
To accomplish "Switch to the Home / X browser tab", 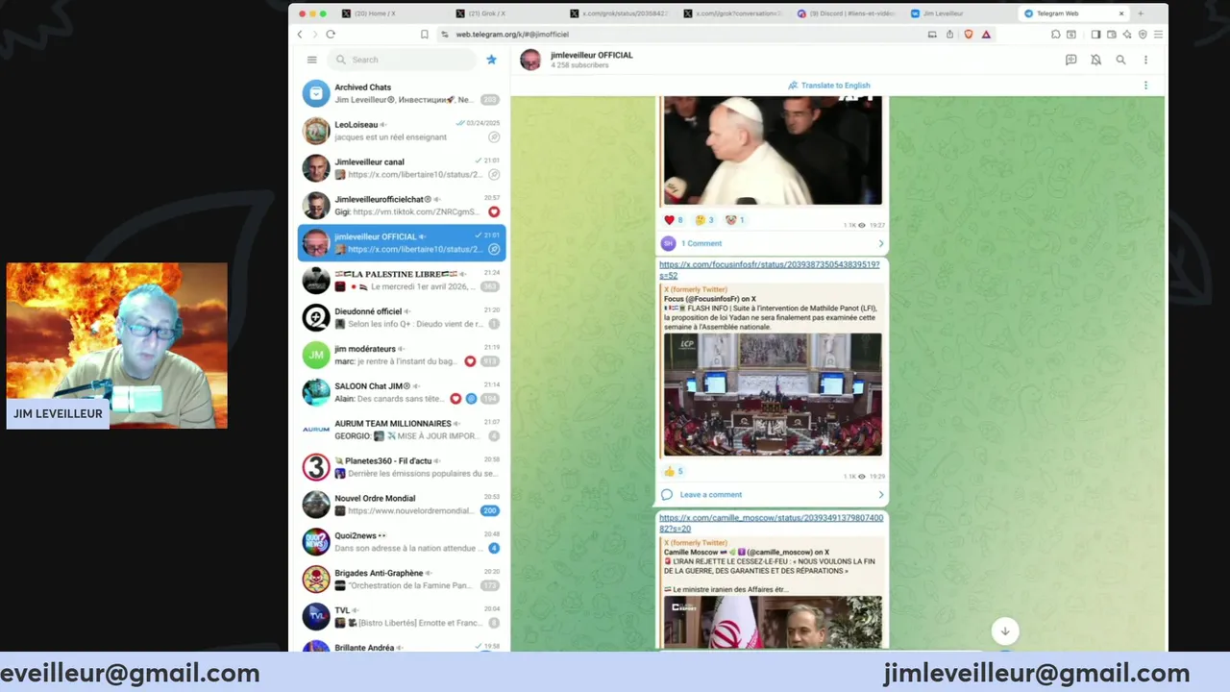I will point(391,13).
